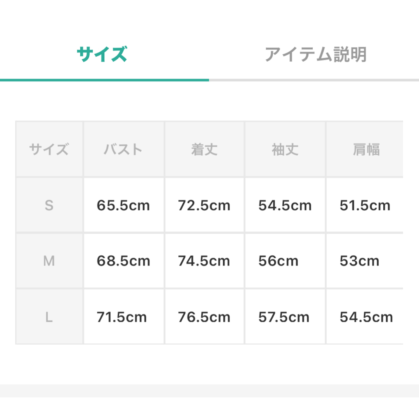Click the 53cm shoulder width cell
Viewport: 419px width, 419px height.
click(x=359, y=261)
